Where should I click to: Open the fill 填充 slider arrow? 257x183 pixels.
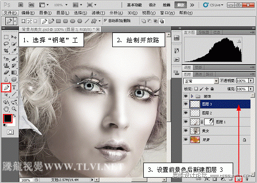pyautogui.click(x=251, y=89)
